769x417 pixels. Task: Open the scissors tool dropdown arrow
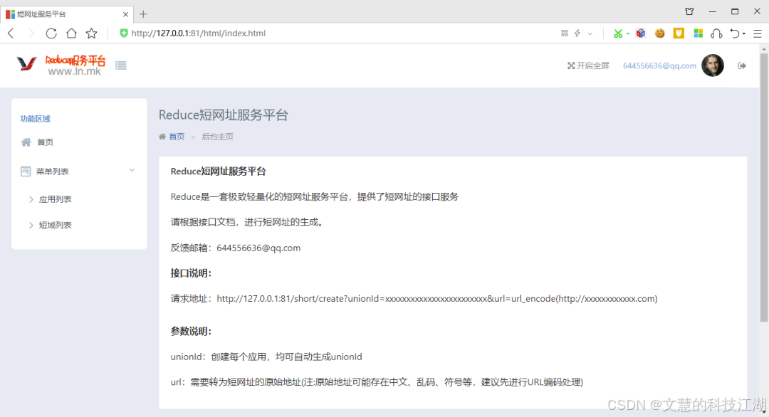[x=628, y=34]
